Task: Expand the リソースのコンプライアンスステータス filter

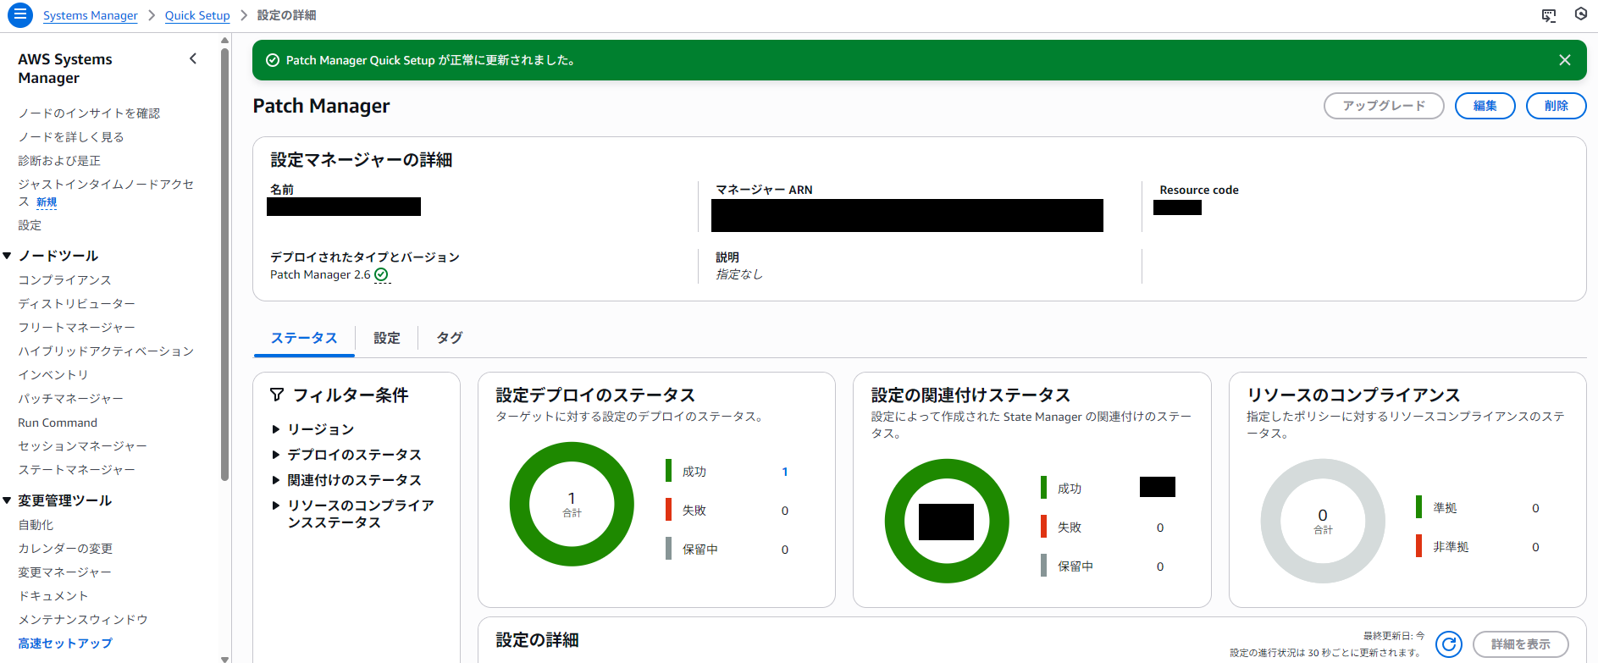Action: pyautogui.click(x=276, y=506)
